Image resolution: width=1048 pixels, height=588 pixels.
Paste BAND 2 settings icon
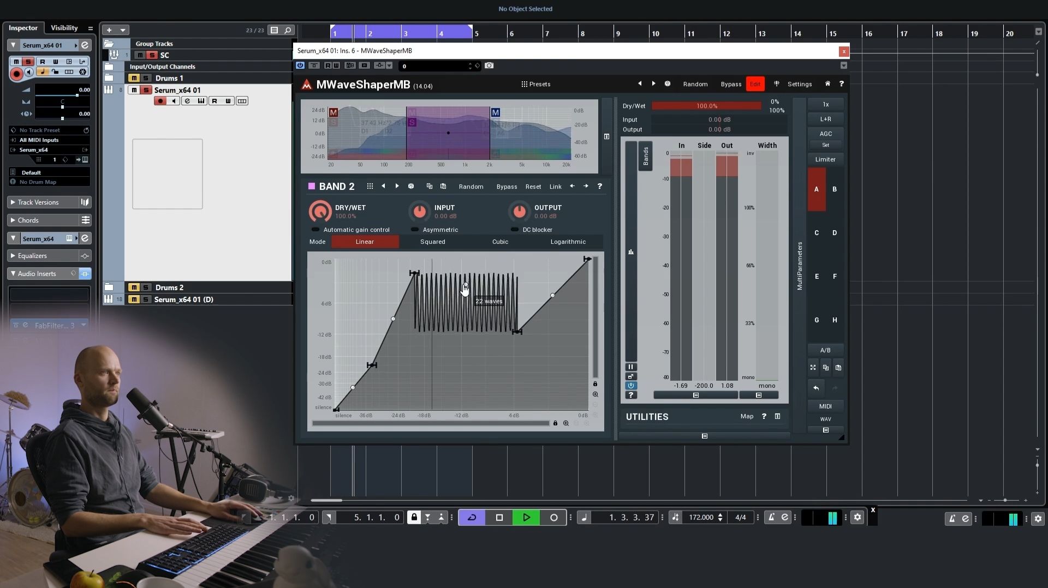[x=443, y=187]
